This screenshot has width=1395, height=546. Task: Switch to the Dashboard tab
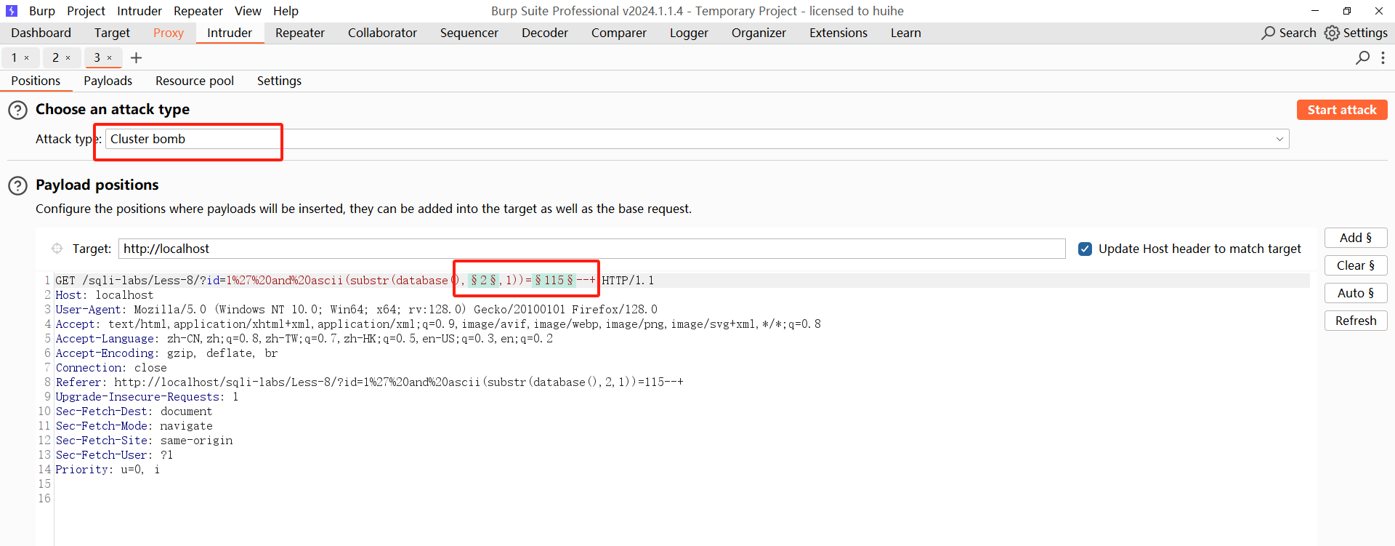41,33
